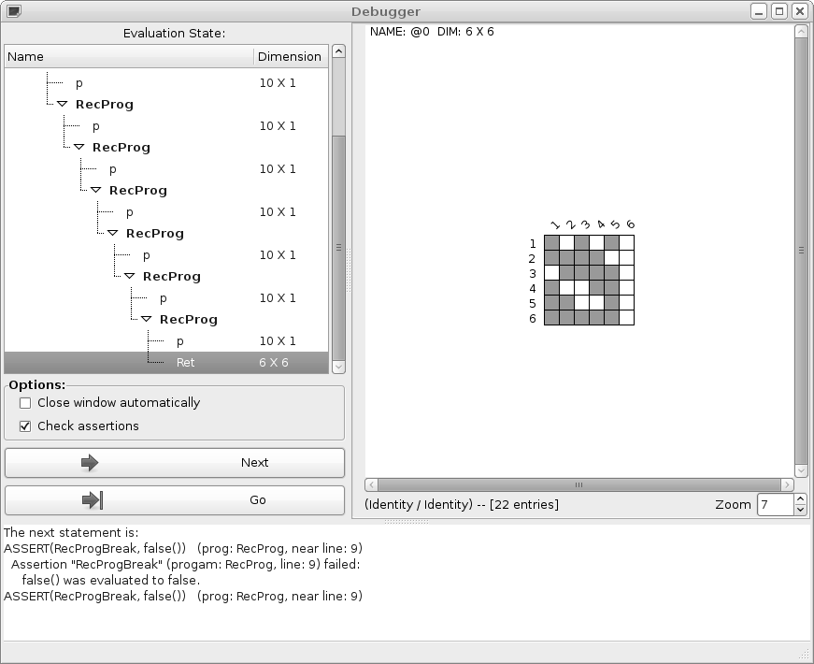Click the third p 10 X 1 row
Image resolution: width=814 pixels, height=664 pixels.
[166, 169]
